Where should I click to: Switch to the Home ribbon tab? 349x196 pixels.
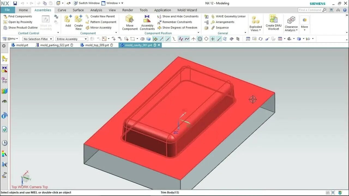[23, 10]
